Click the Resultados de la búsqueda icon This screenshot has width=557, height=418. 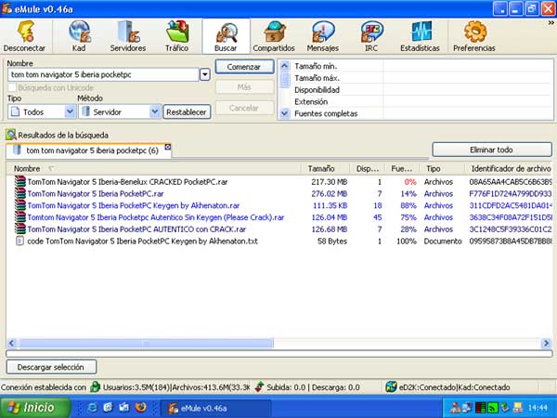[x=10, y=135]
